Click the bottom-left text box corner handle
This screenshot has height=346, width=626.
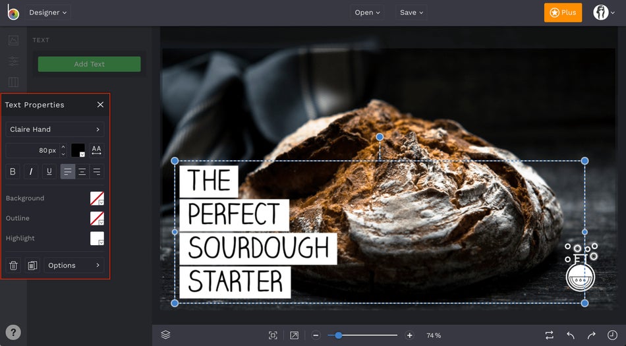point(175,303)
